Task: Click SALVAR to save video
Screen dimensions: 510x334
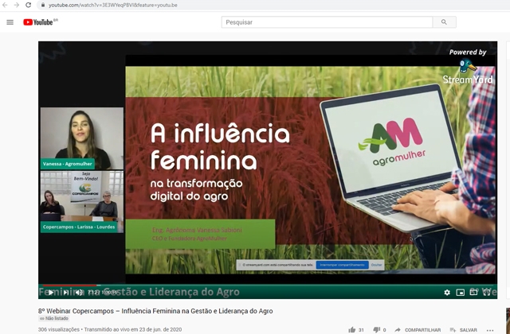Action: [464, 330]
